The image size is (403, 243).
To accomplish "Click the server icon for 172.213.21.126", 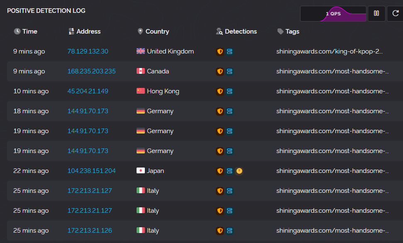I will [x=230, y=231].
